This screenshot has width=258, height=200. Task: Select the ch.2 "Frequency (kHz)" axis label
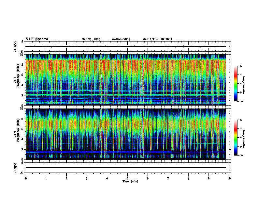point(18,130)
